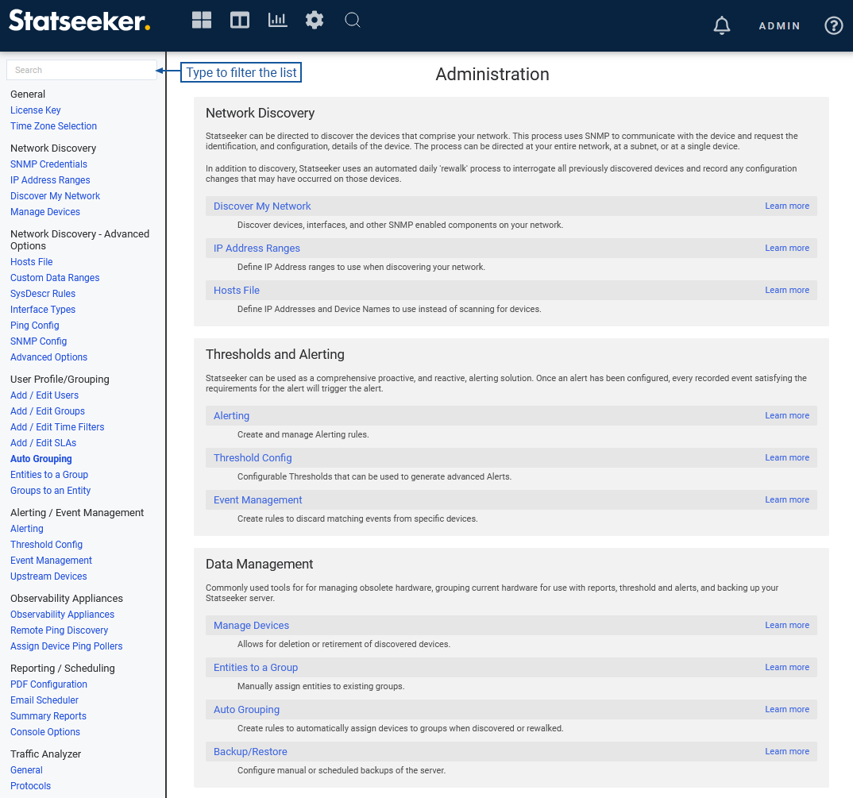Open the reports chart icon
Viewport: 853px width, 798px height.
[277, 21]
